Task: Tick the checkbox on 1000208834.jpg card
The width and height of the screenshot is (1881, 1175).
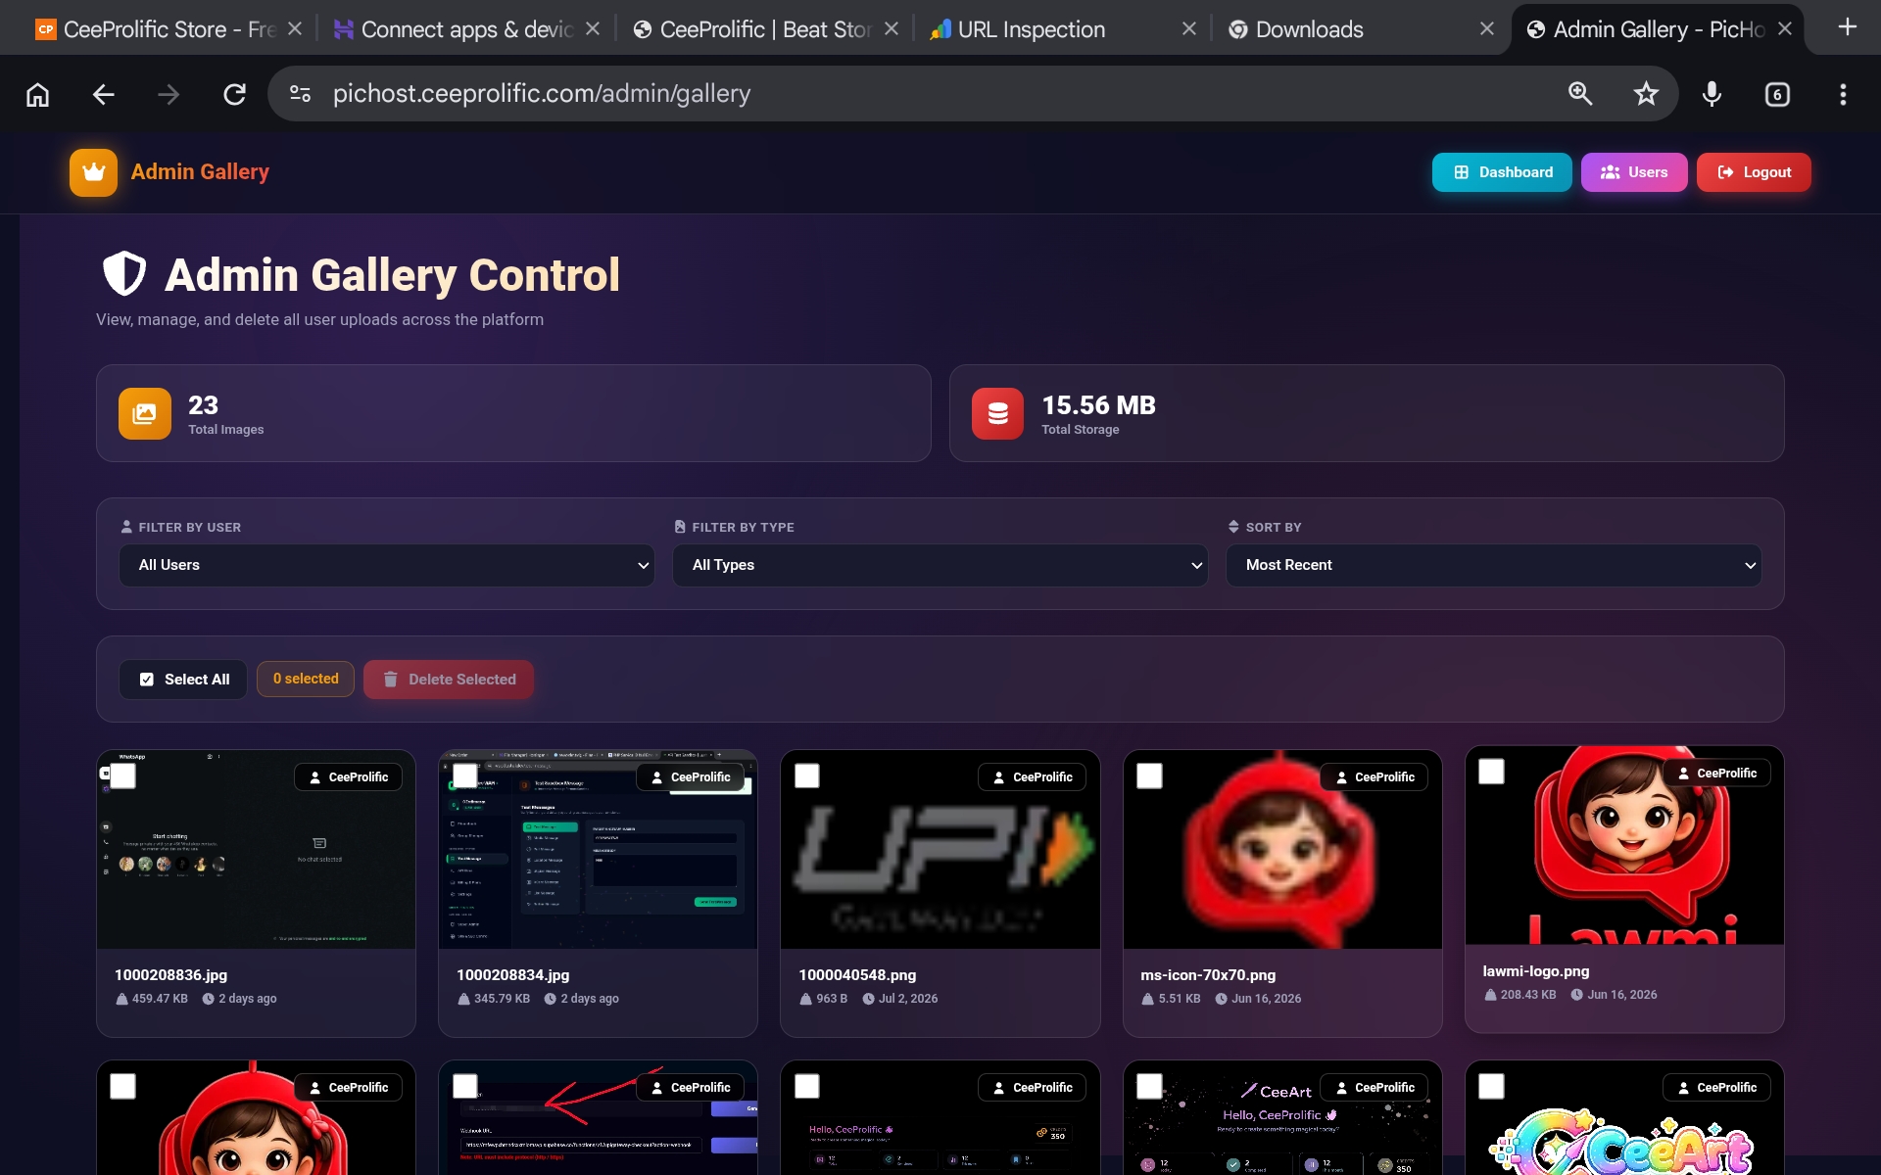Action: click(x=465, y=775)
